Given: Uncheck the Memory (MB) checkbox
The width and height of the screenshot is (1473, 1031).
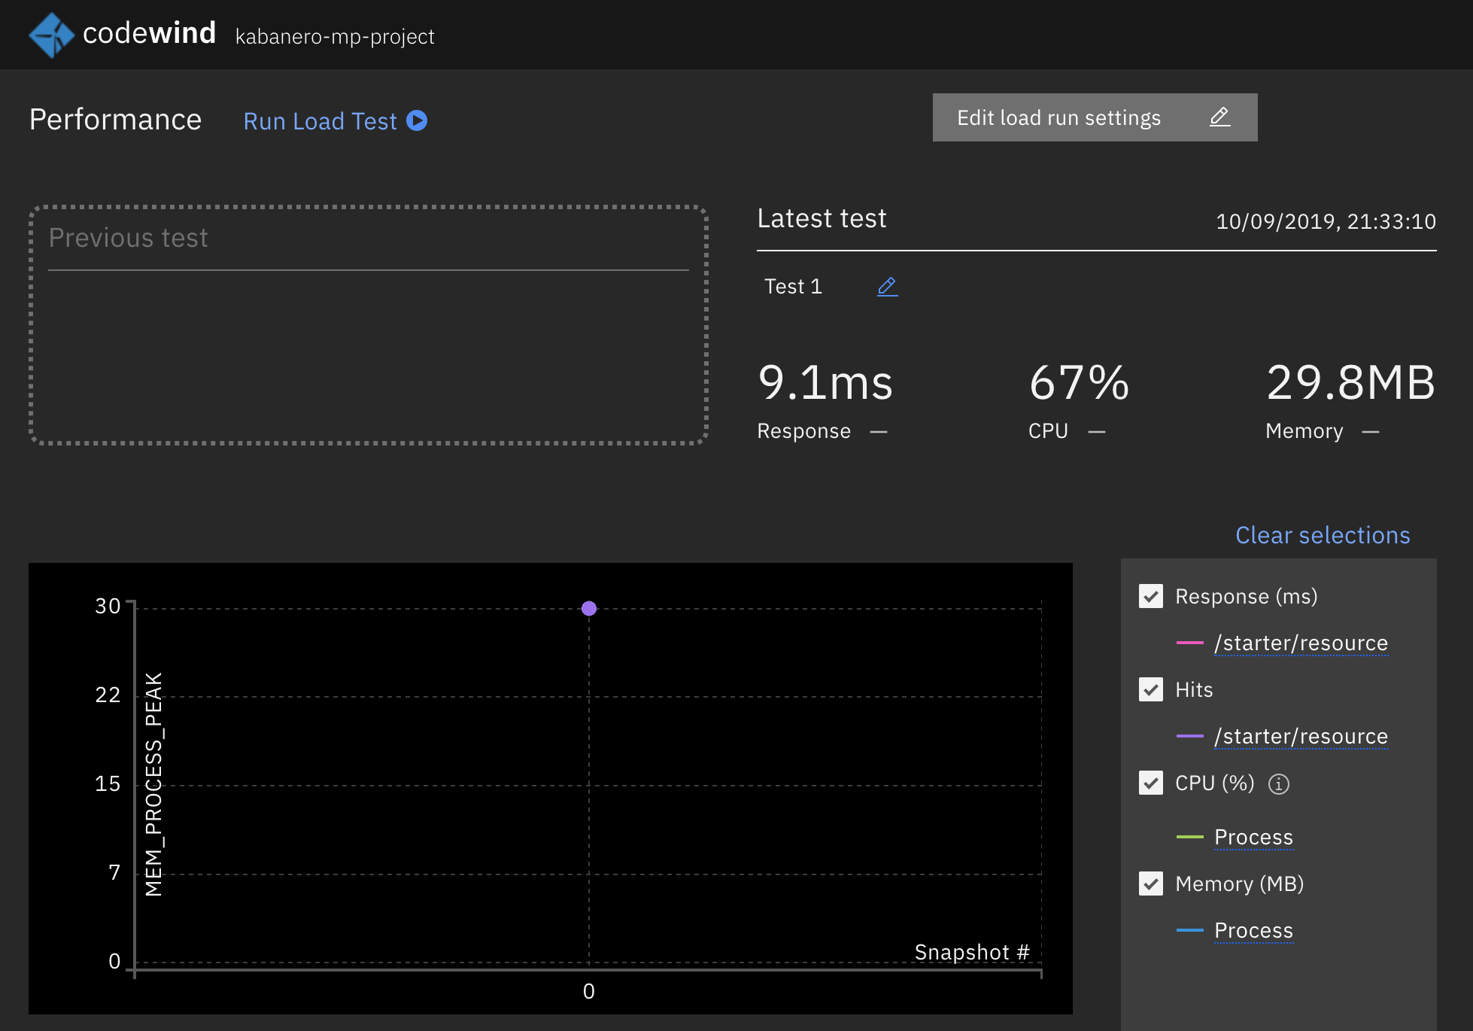Looking at the screenshot, I should tap(1151, 883).
